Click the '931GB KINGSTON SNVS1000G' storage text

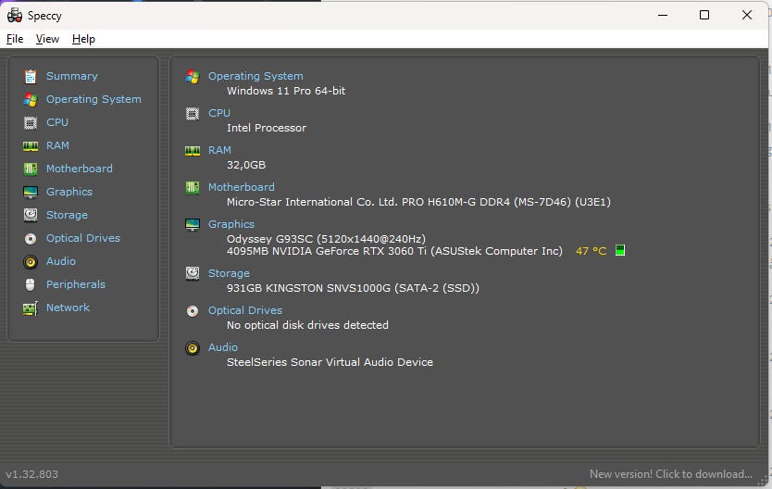click(353, 288)
